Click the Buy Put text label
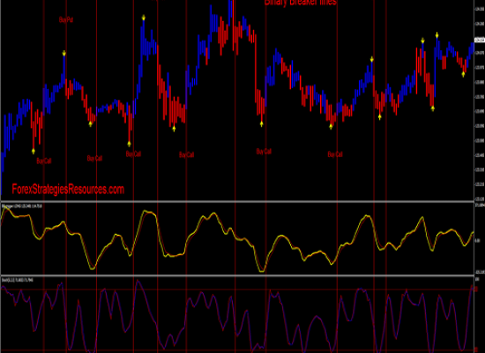 tap(66, 20)
